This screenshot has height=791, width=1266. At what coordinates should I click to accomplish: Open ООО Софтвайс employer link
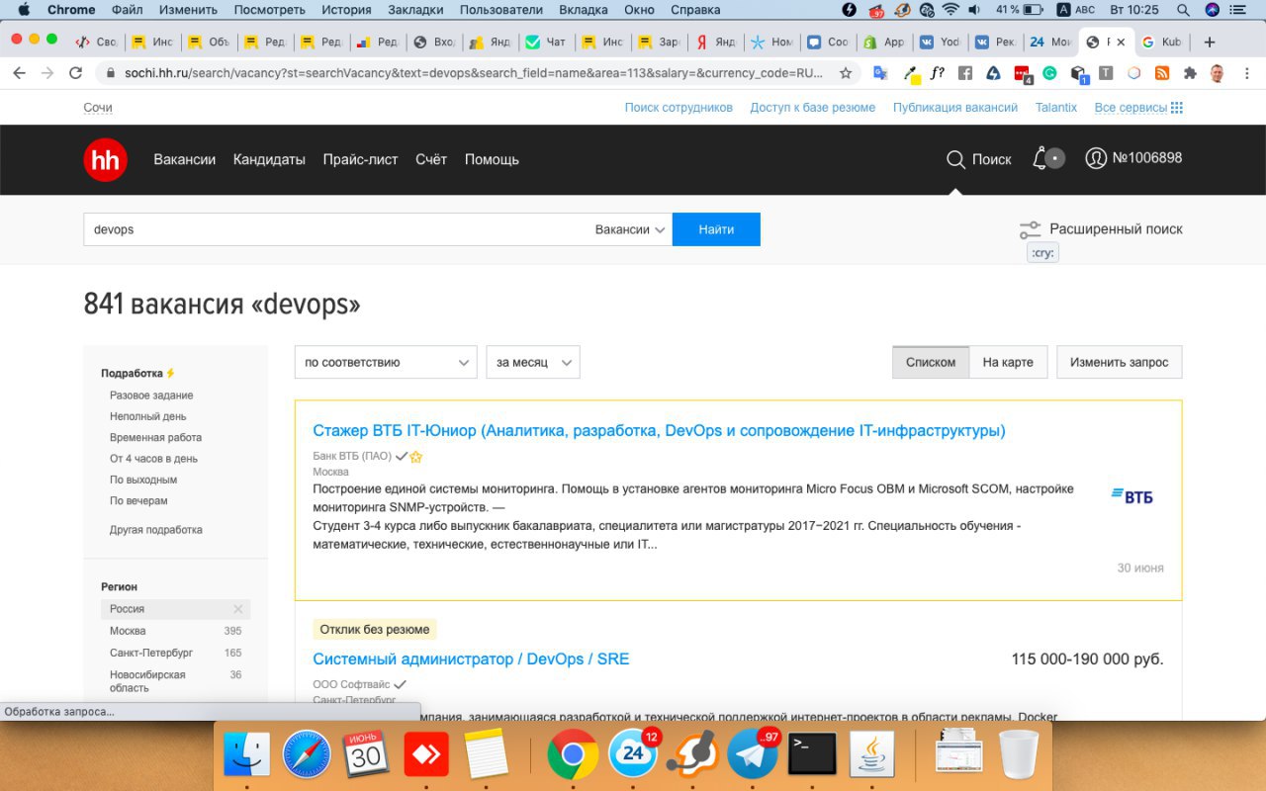pos(351,684)
